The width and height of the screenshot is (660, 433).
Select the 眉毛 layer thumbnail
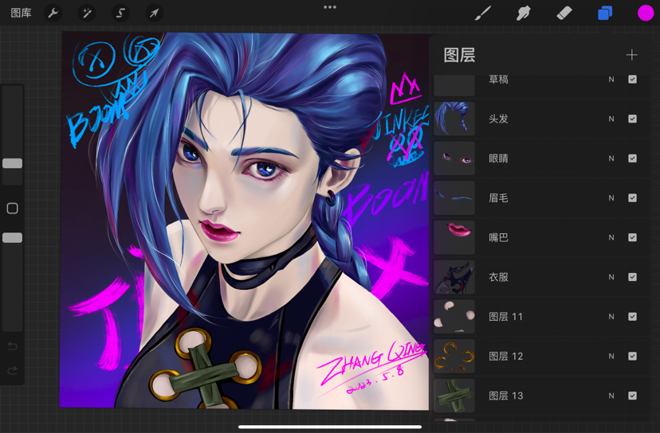point(454,198)
